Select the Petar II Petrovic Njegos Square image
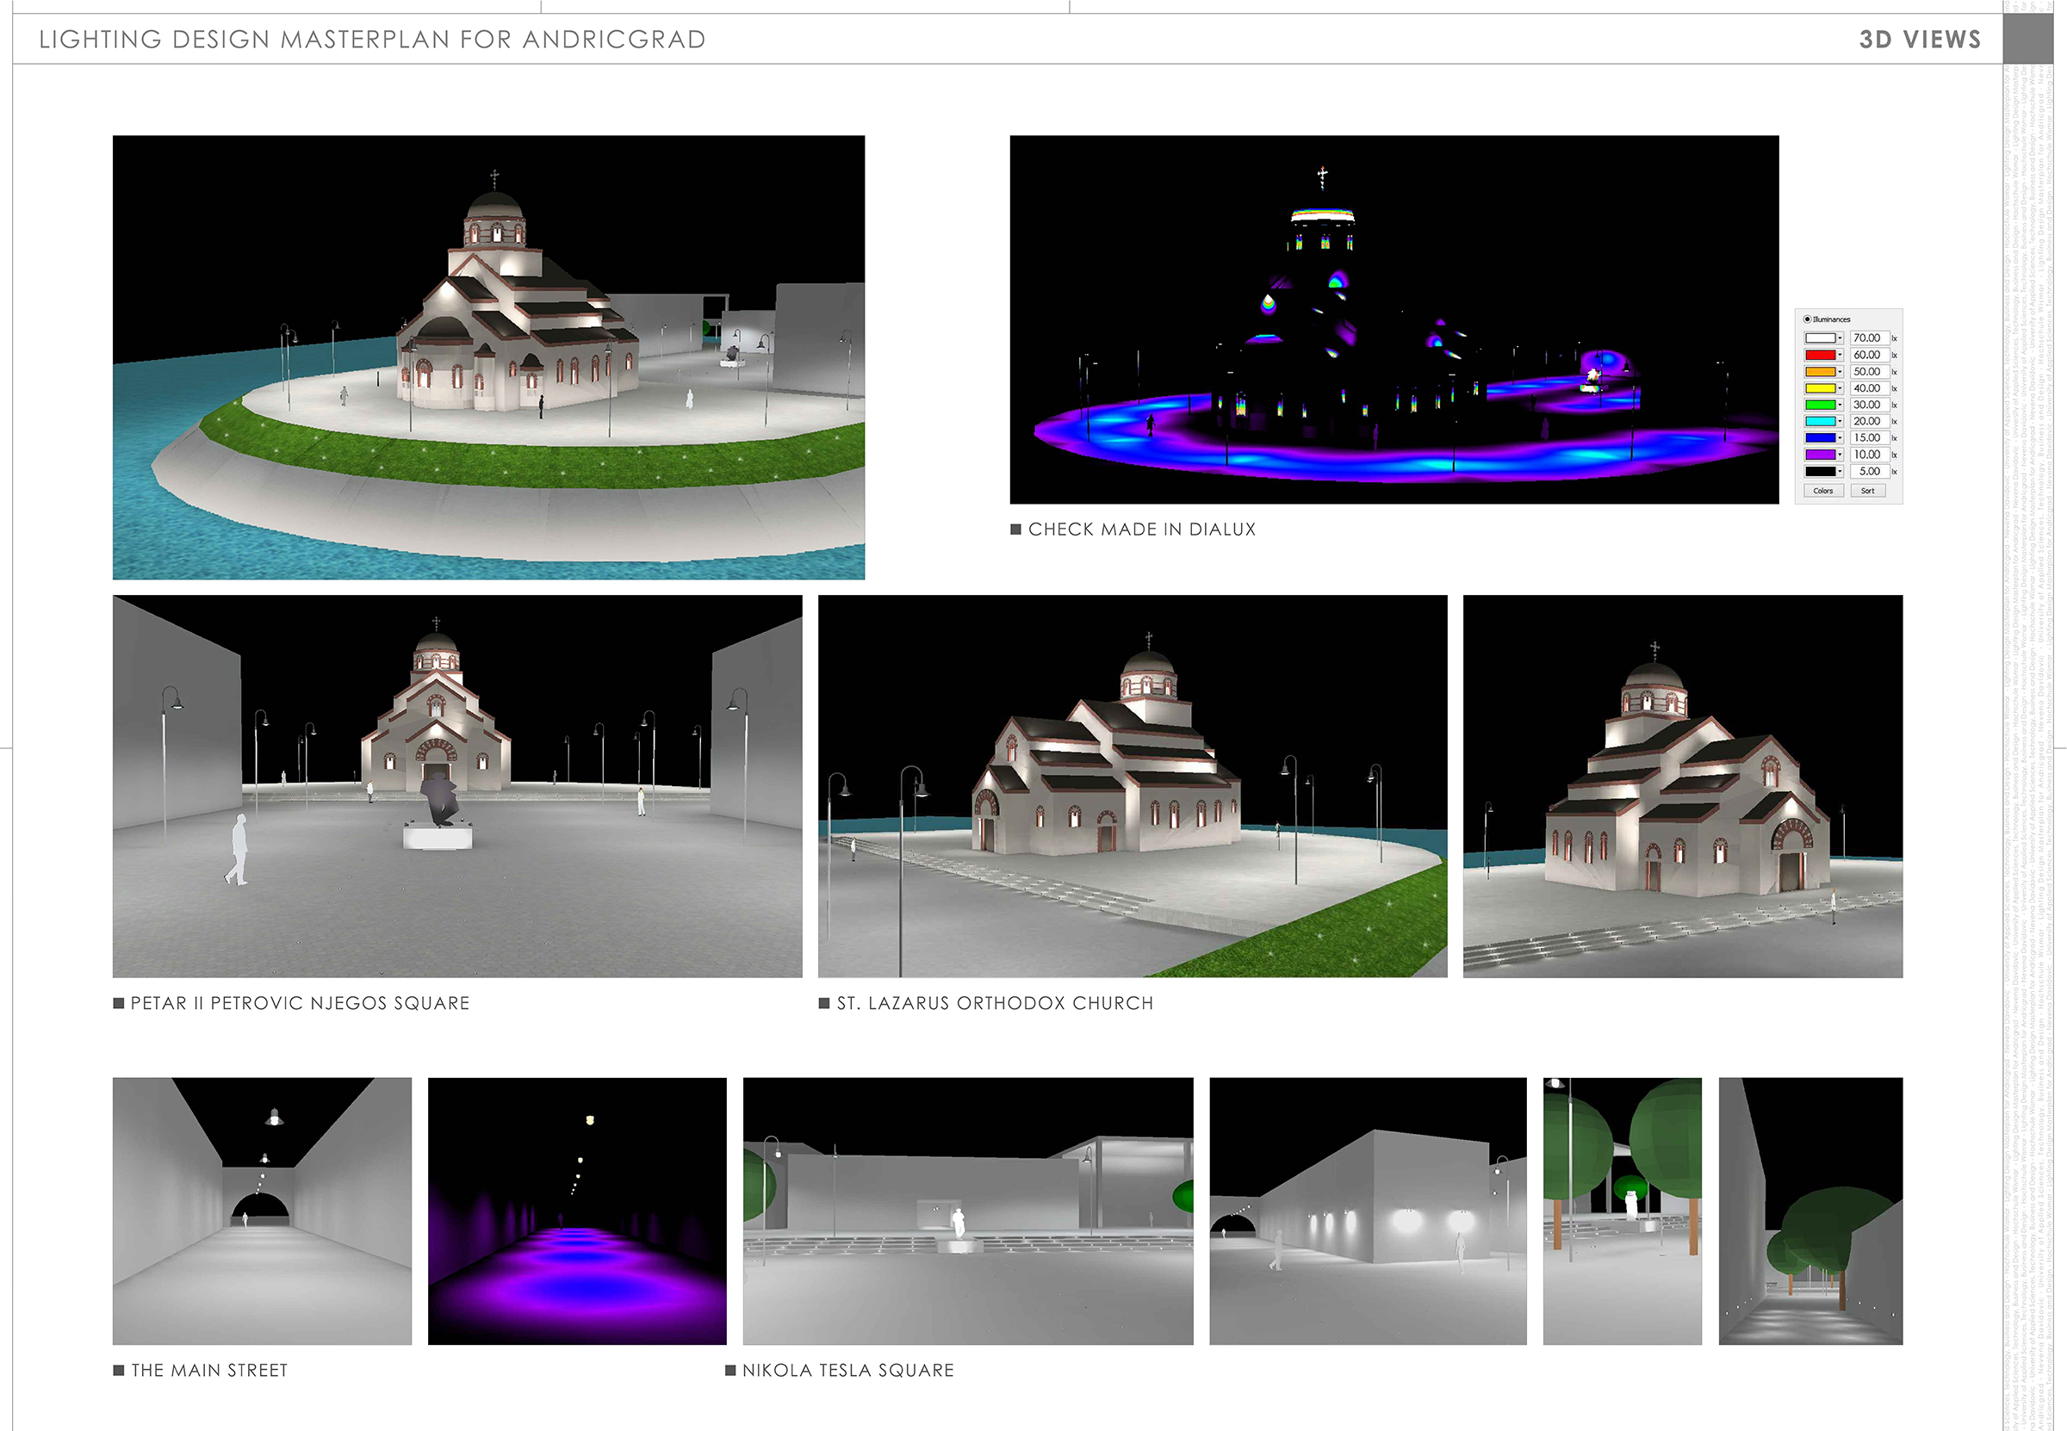The image size is (2067, 1431). point(457,785)
